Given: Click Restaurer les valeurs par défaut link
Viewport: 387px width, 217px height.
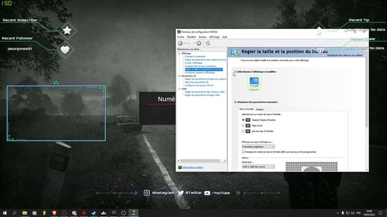Looking at the screenshot, I should coord(345,55).
